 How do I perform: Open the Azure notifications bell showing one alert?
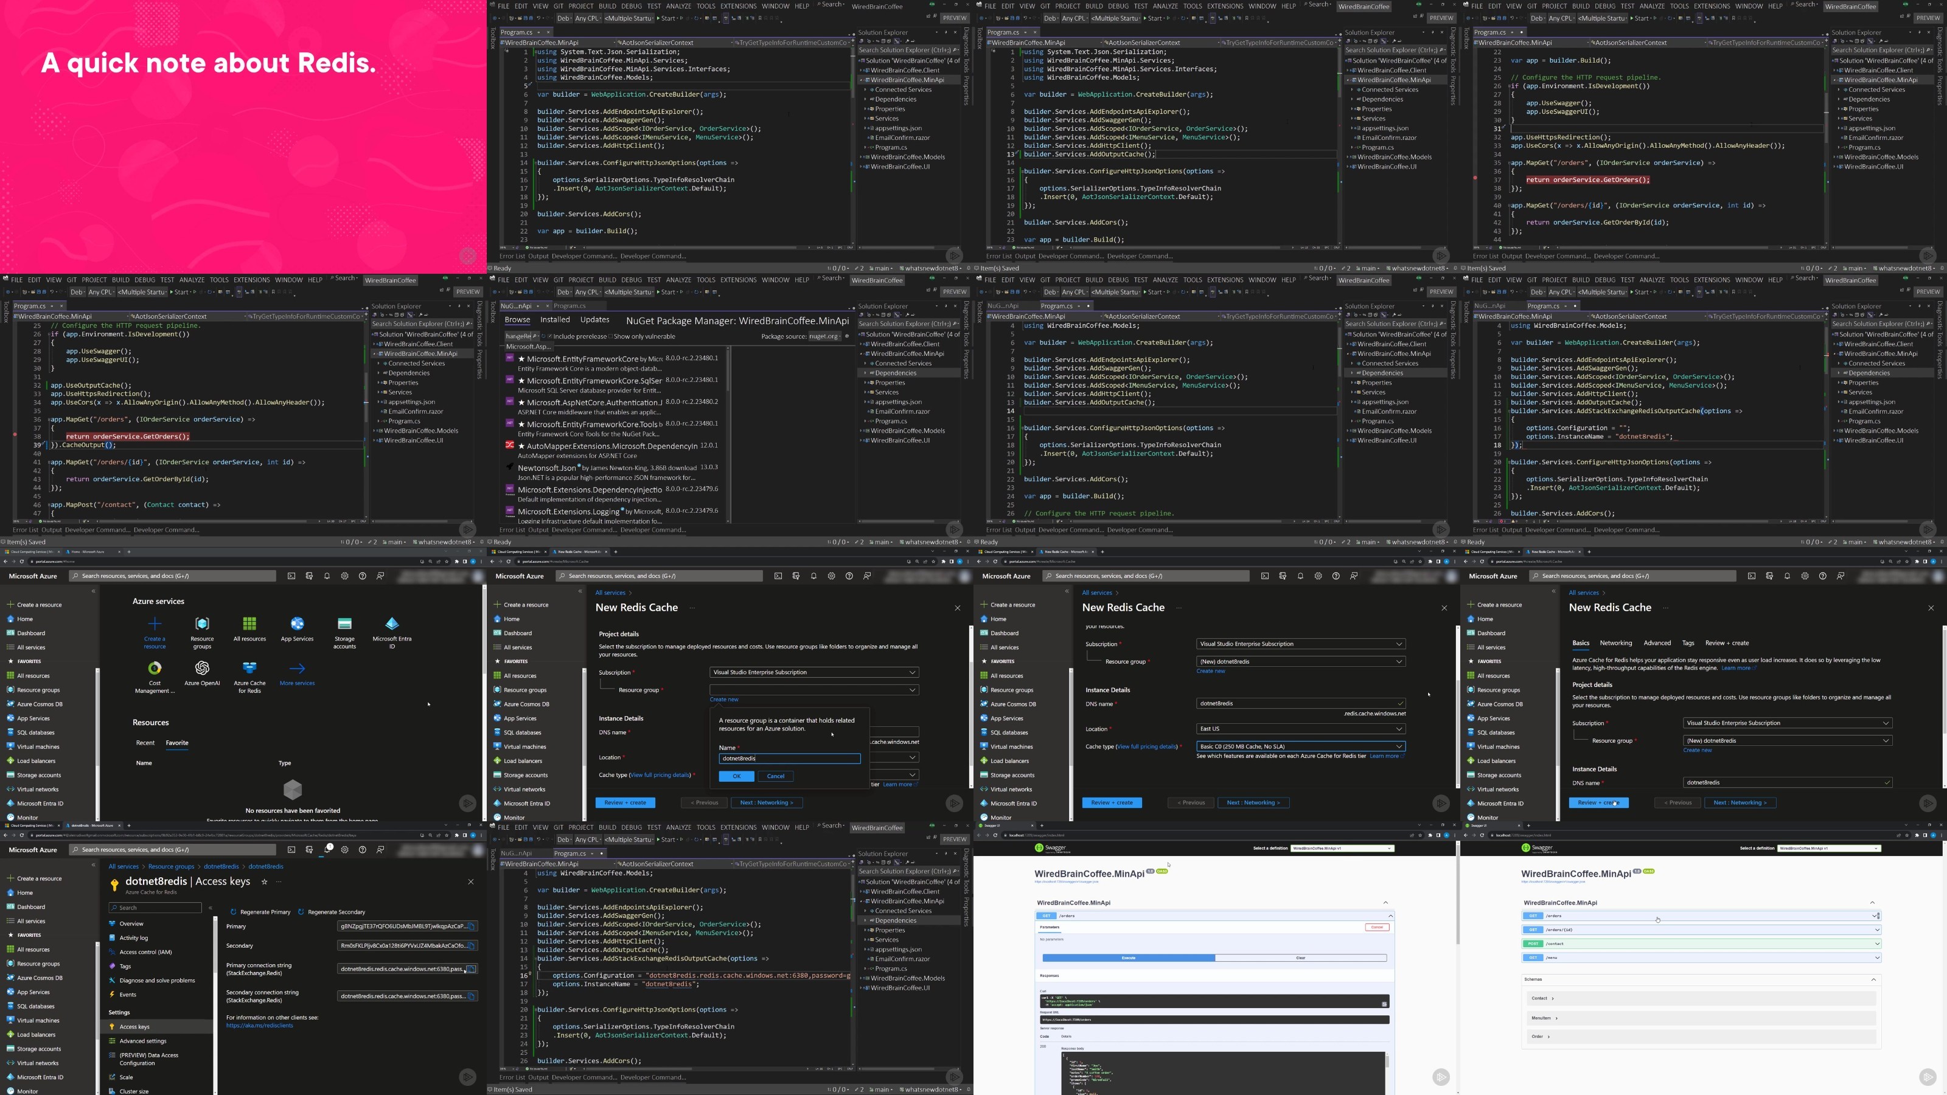327,849
